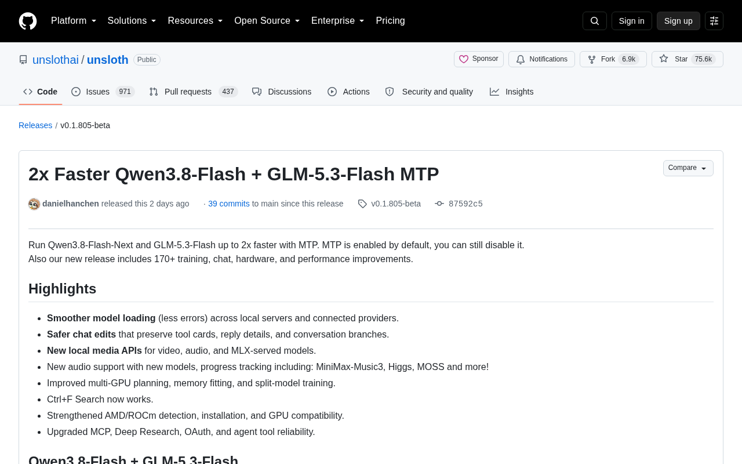
Task: Fork the unsloth repository
Action: pos(613,59)
